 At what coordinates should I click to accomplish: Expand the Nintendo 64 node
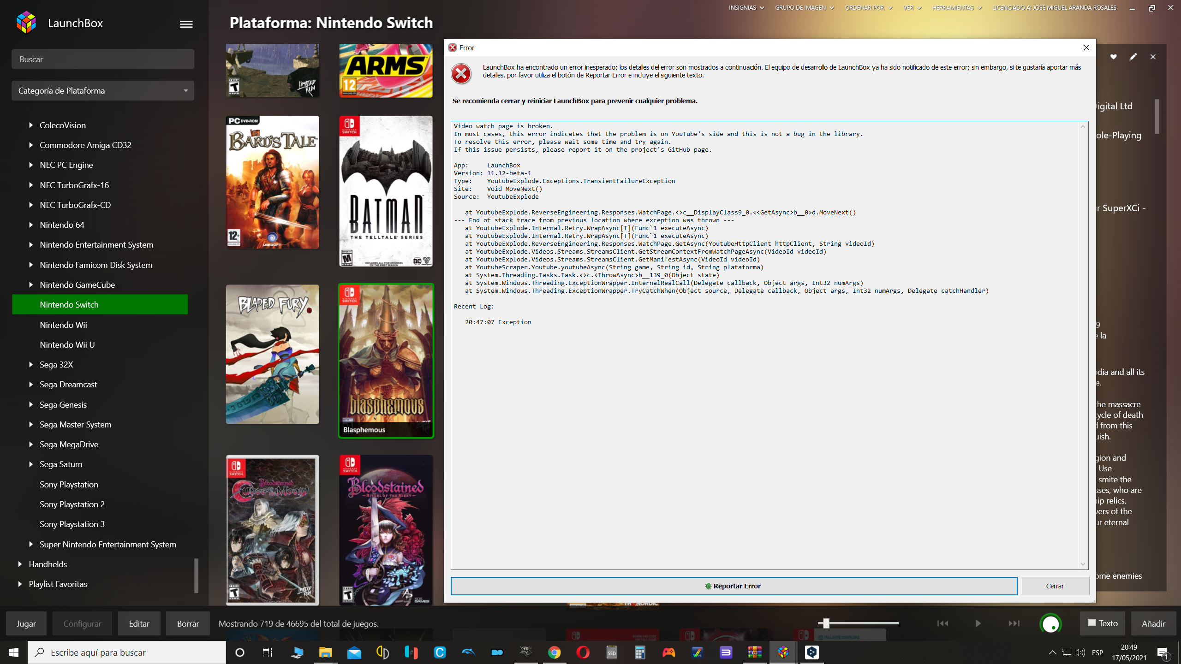[x=31, y=225]
